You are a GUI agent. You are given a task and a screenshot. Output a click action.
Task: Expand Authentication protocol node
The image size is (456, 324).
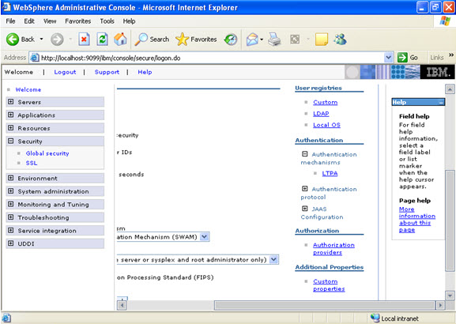(305, 189)
